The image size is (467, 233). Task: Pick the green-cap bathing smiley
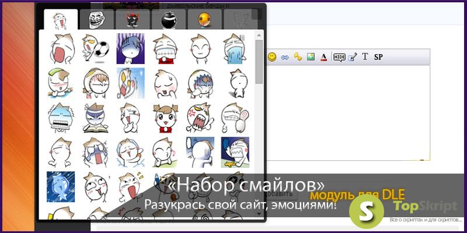coord(61,83)
